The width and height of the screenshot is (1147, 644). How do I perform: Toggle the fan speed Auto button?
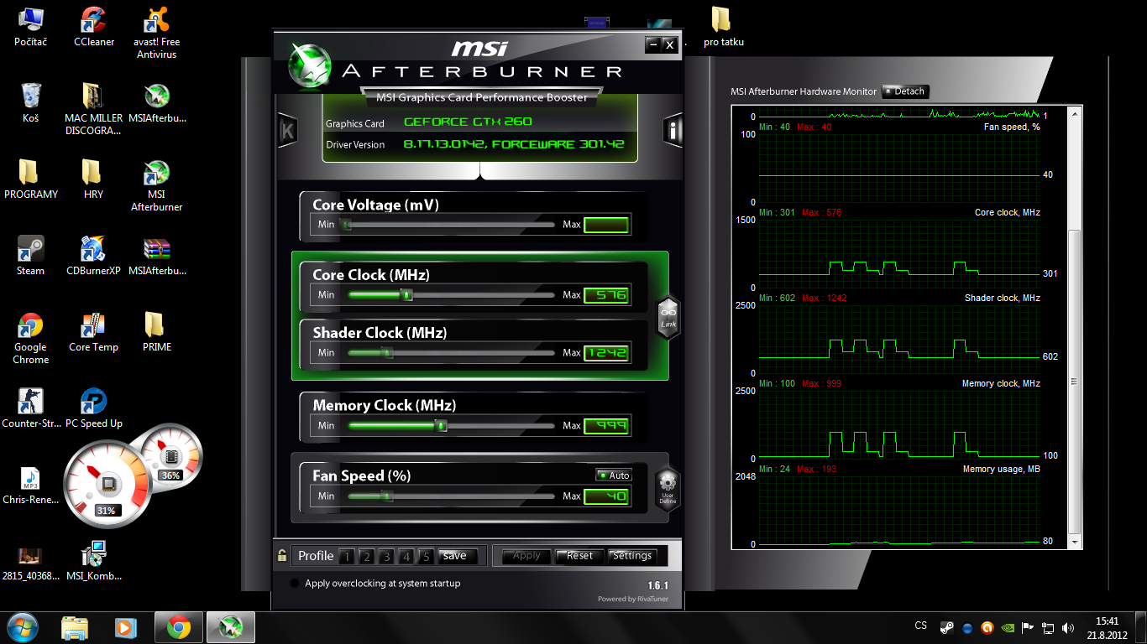click(614, 475)
